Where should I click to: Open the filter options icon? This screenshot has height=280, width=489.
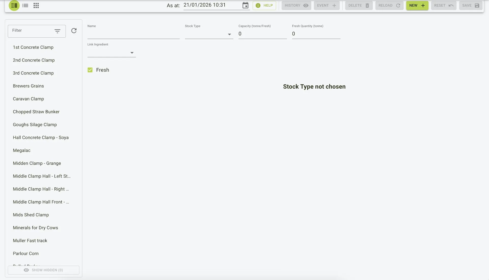point(57,31)
